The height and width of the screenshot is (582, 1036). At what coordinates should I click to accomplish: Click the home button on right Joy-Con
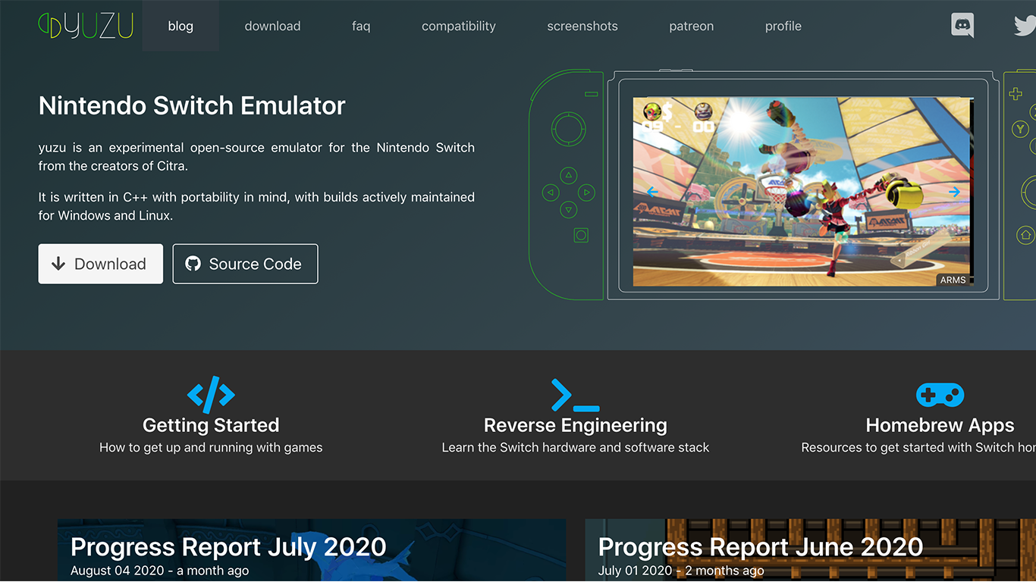(x=1025, y=235)
